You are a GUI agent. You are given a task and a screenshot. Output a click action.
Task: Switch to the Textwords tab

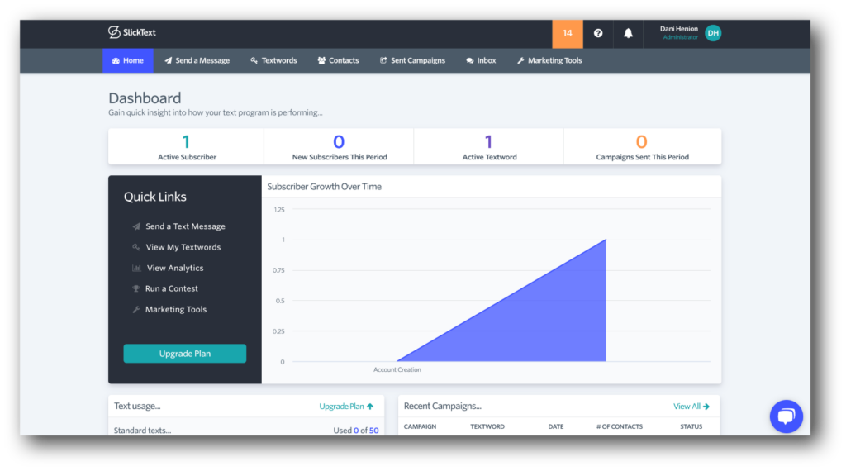coord(273,60)
